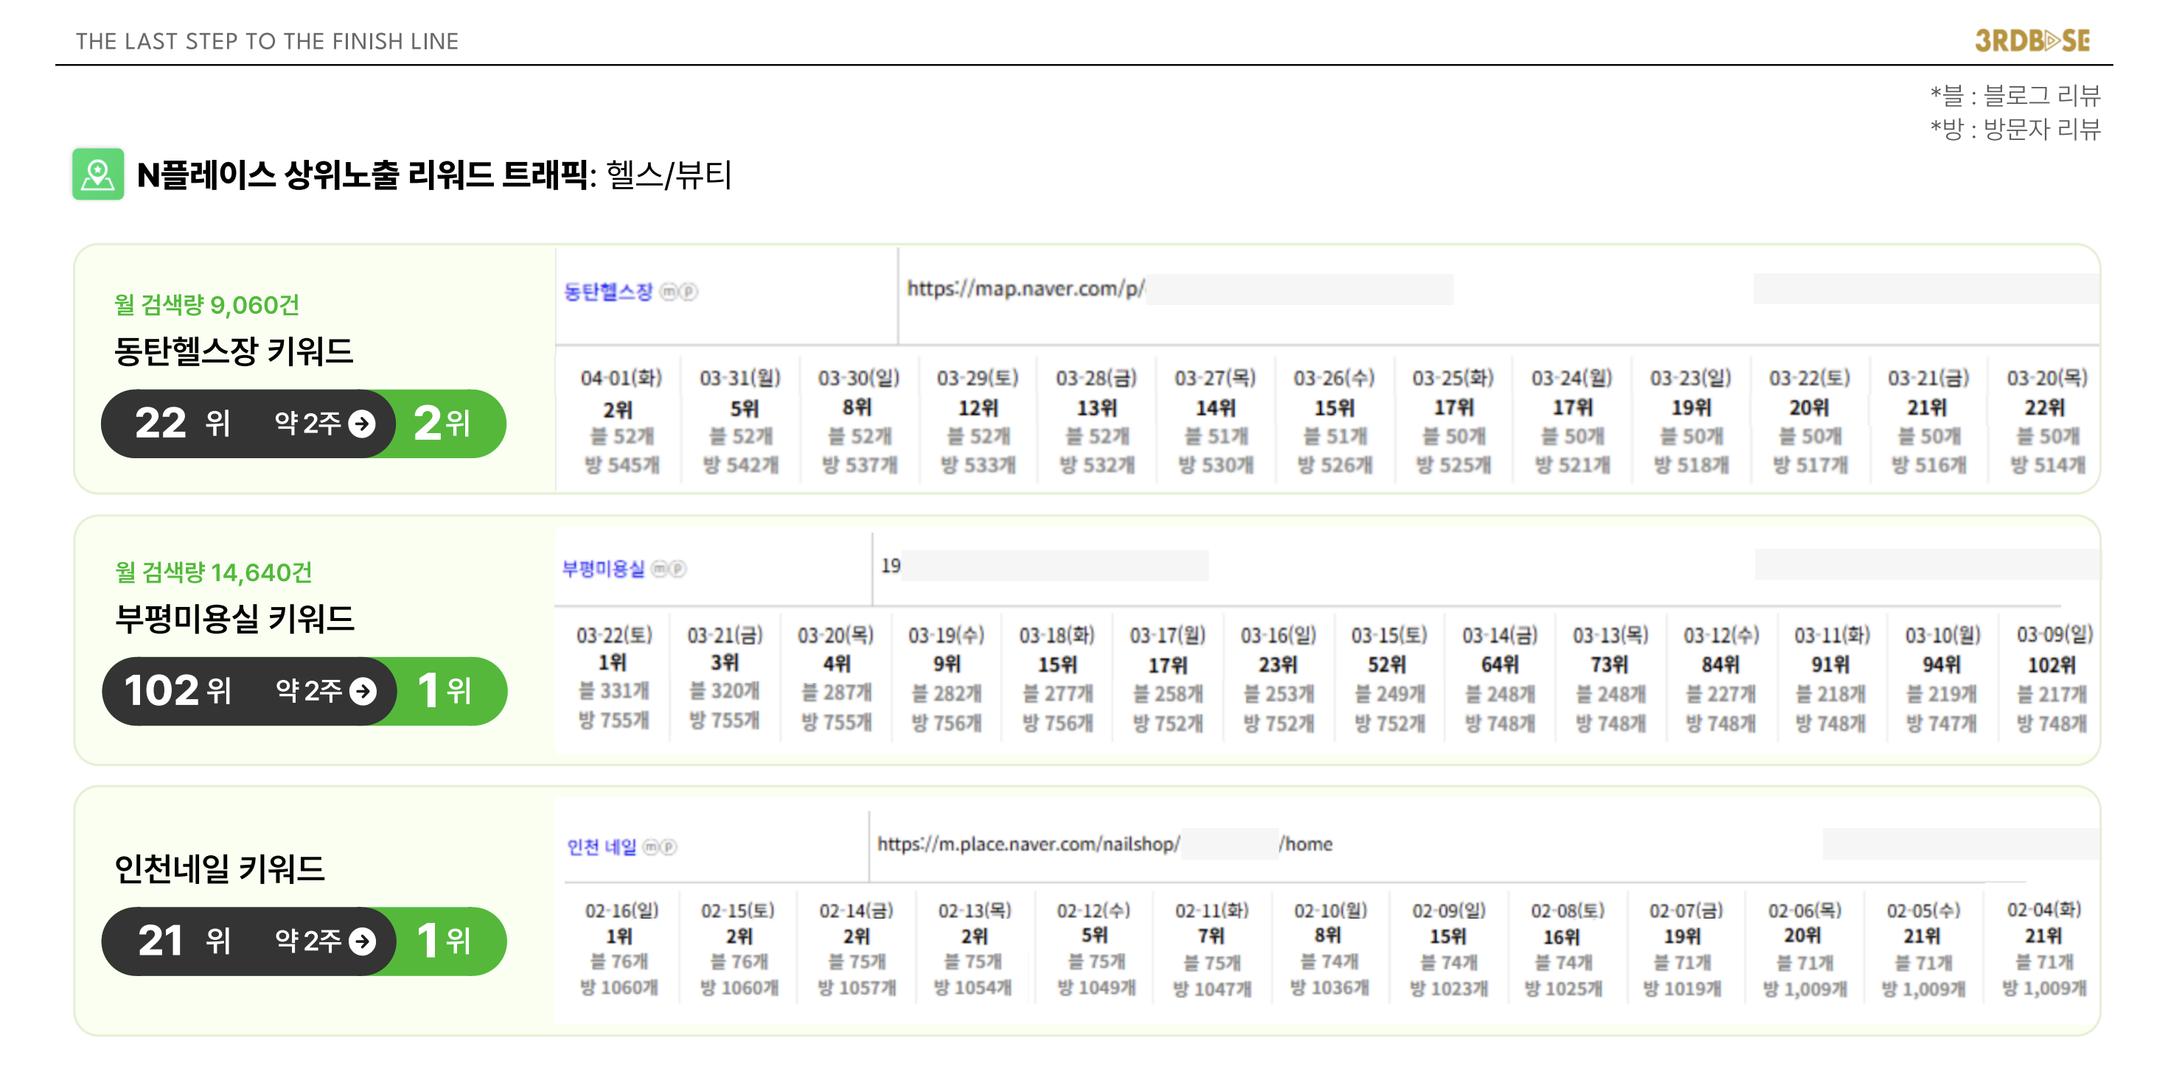Select the 03-15(토) date cell
The width and height of the screenshot is (2168, 1077).
click(x=1390, y=636)
